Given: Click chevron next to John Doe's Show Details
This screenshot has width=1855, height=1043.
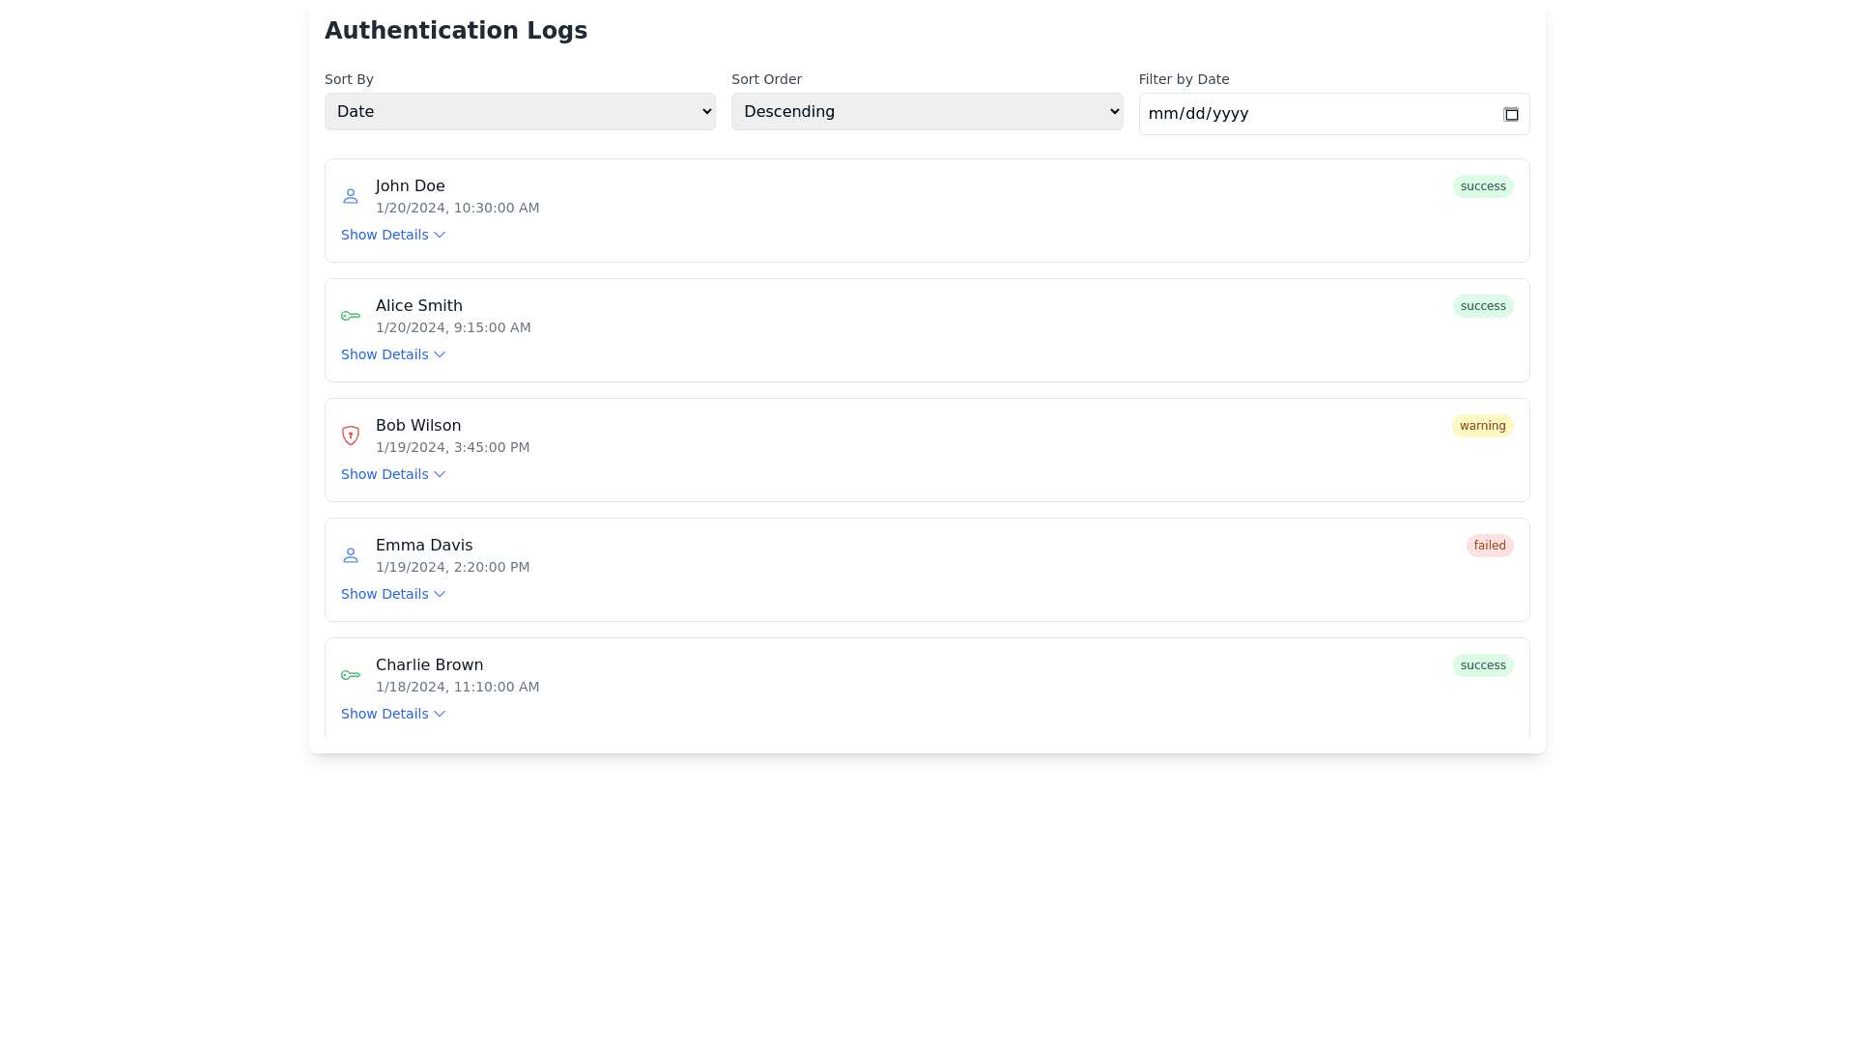Looking at the screenshot, I should [440, 235].
